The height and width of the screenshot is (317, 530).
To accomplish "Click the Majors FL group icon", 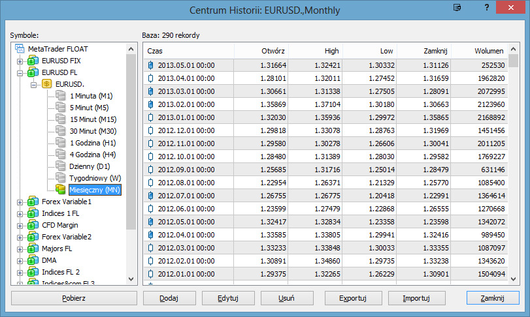I will [x=33, y=249].
